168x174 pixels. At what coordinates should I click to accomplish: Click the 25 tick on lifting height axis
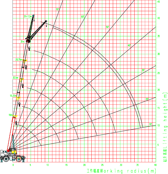click(159, 73)
